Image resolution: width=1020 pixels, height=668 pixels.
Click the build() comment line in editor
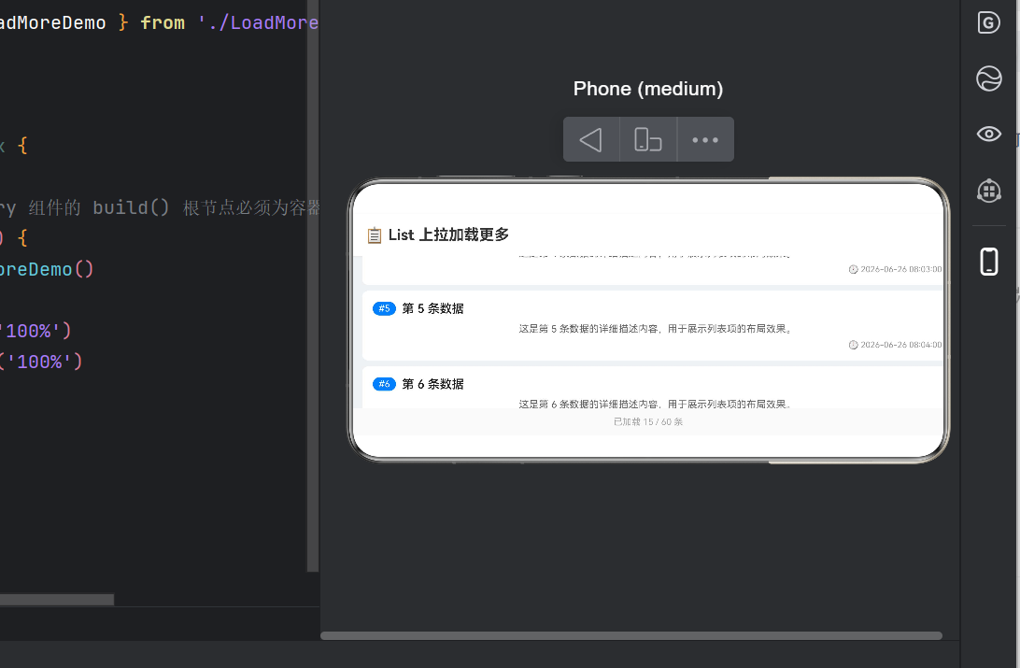click(x=160, y=207)
